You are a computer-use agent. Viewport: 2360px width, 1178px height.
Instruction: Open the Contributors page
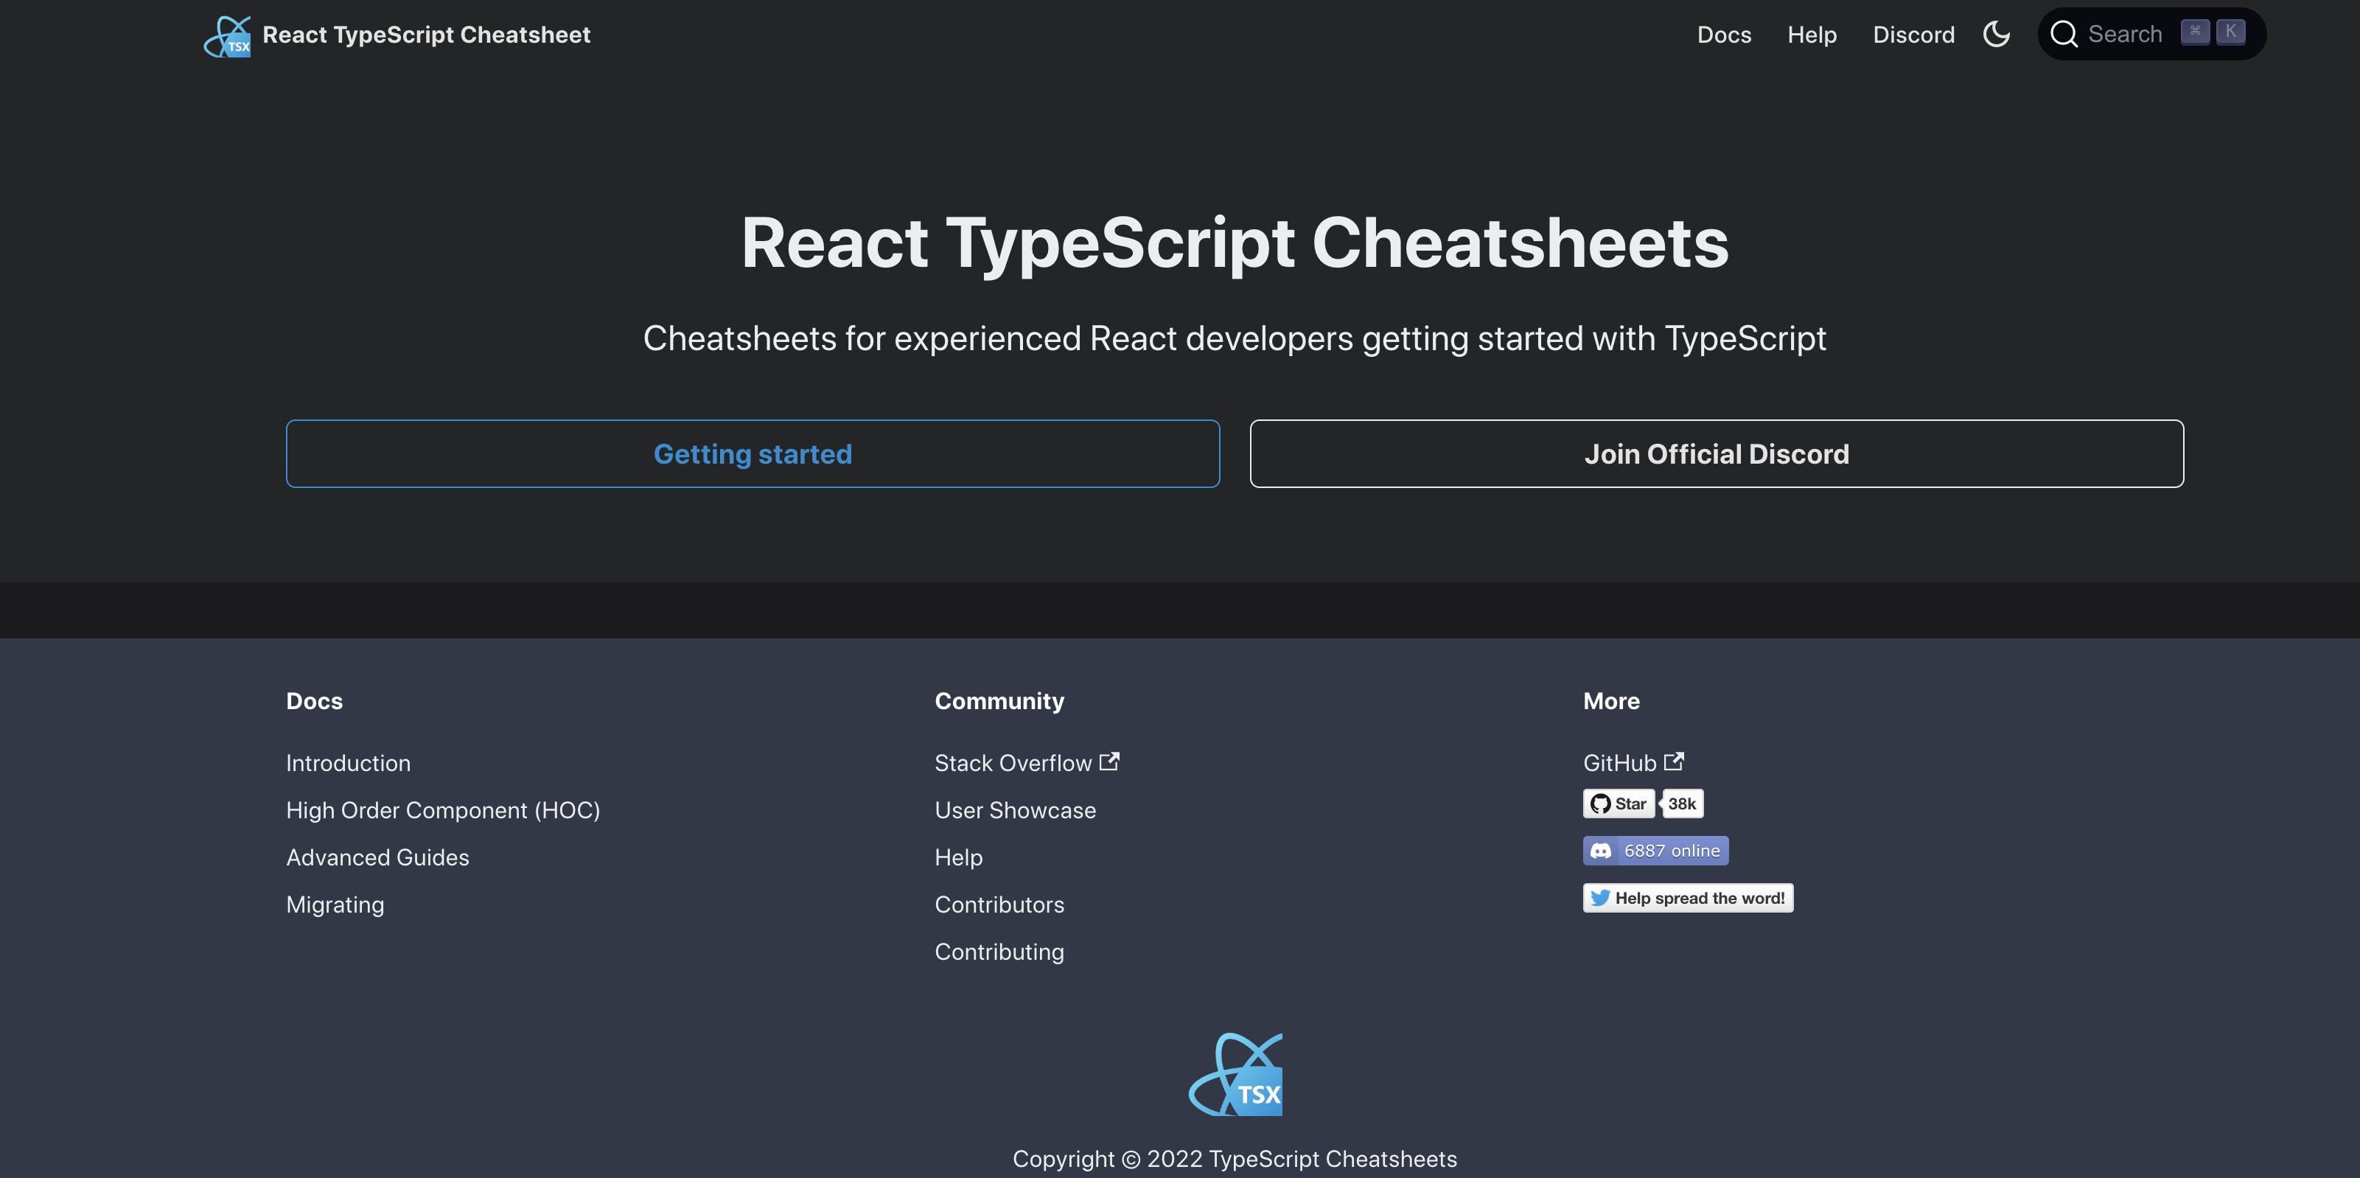tap(999, 904)
